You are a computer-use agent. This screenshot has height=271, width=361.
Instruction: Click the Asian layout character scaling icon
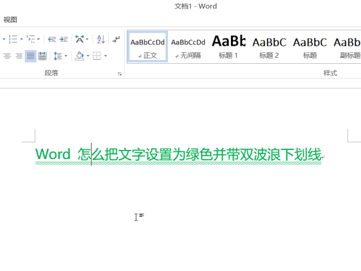tap(79, 39)
